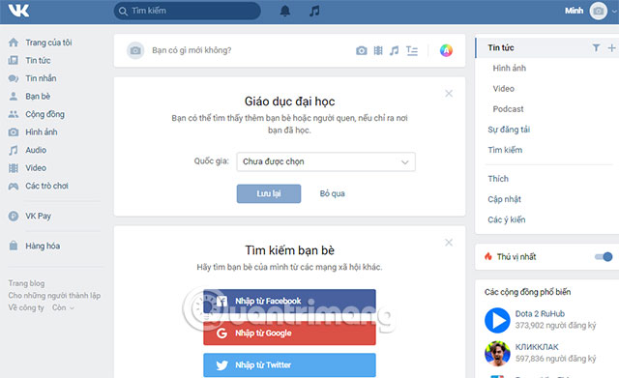The width and height of the screenshot is (619, 378).
Task: Expand the Còn footer dropdown
Action: (x=63, y=307)
